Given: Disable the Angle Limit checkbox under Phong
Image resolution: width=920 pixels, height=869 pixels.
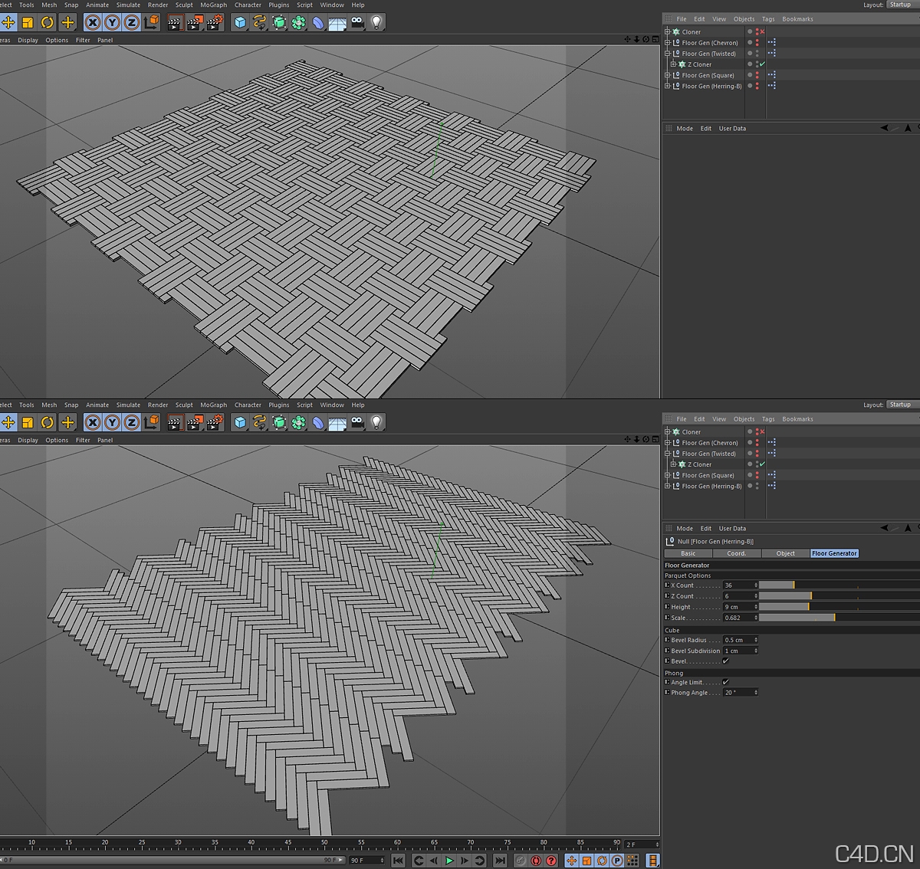Looking at the screenshot, I should click(x=726, y=682).
